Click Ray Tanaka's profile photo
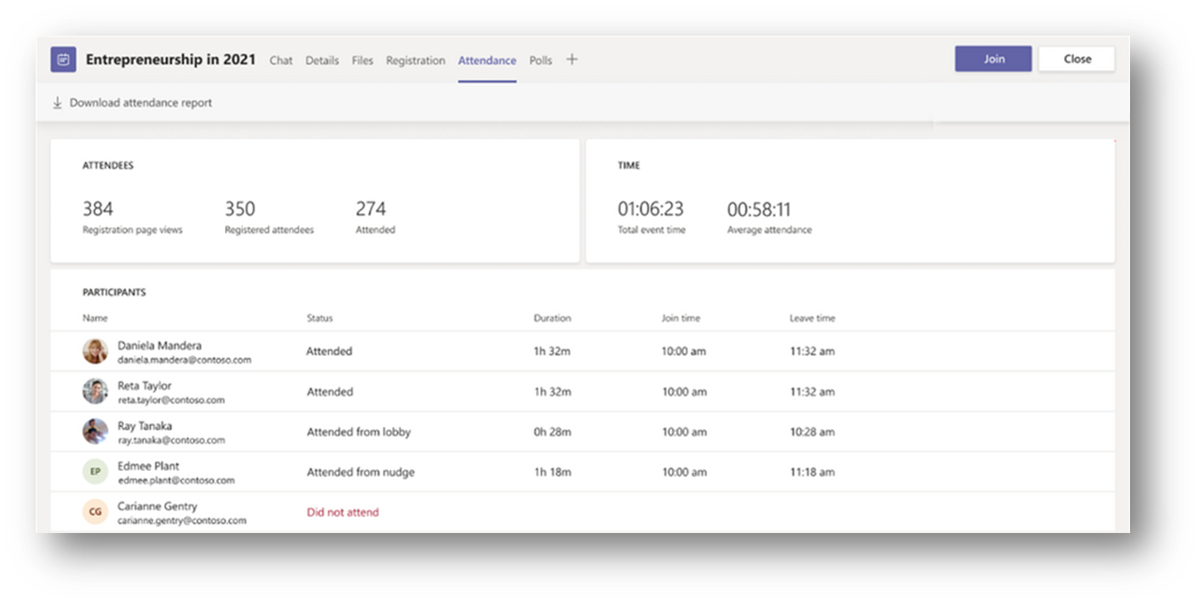The height and width of the screenshot is (605, 1202). click(x=95, y=432)
